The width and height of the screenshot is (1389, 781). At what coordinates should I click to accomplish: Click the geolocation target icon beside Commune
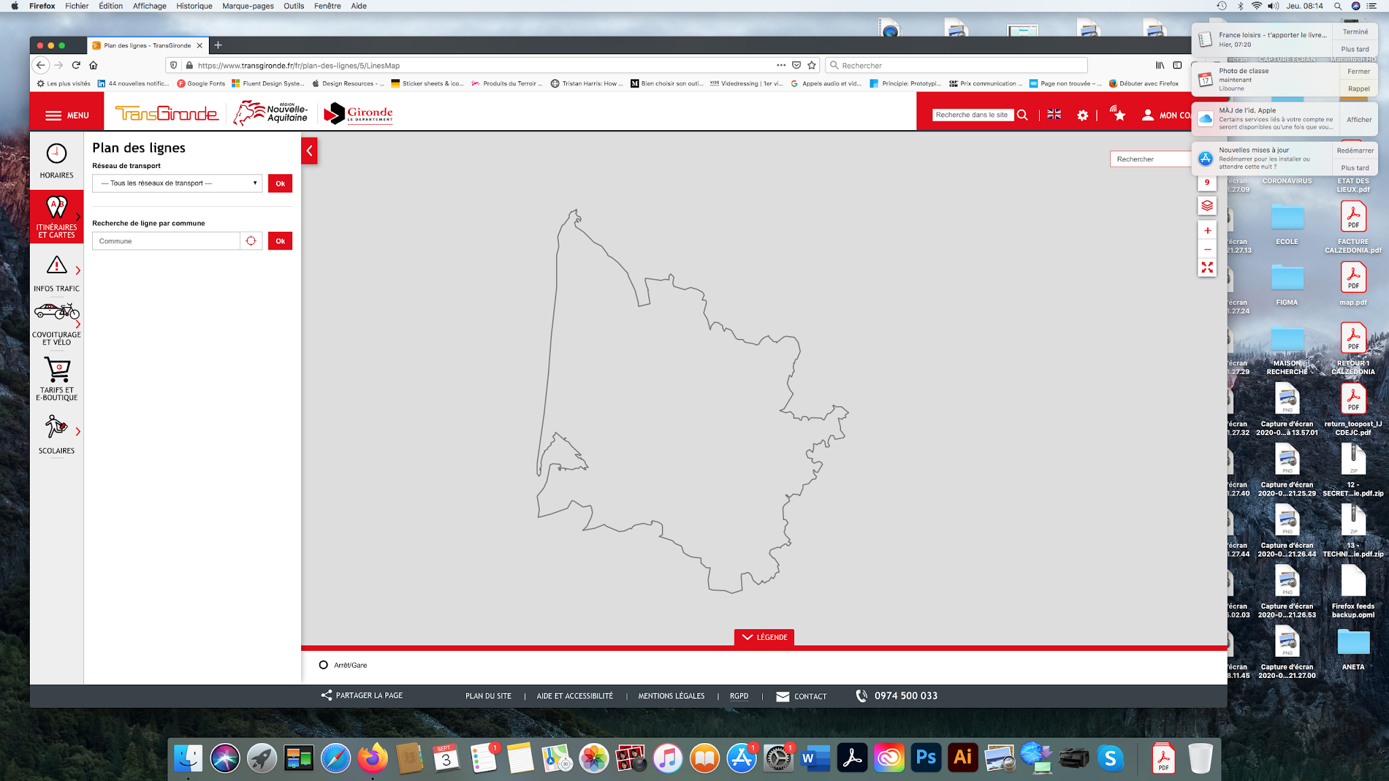pos(251,241)
